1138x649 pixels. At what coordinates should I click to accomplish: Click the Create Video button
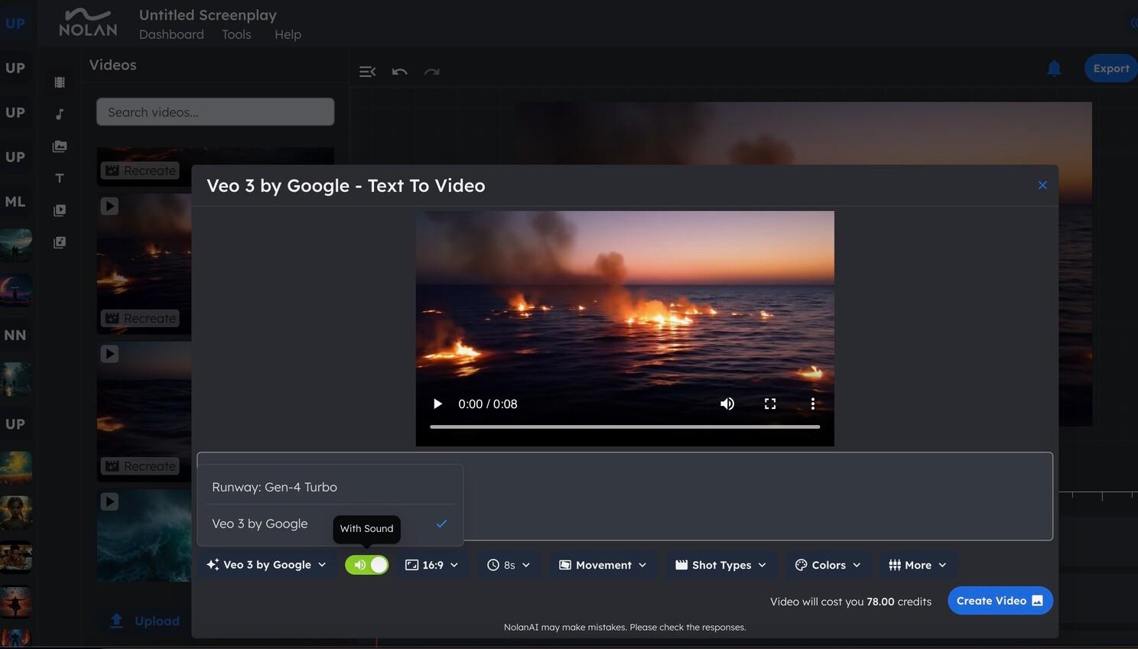pyautogui.click(x=1000, y=601)
